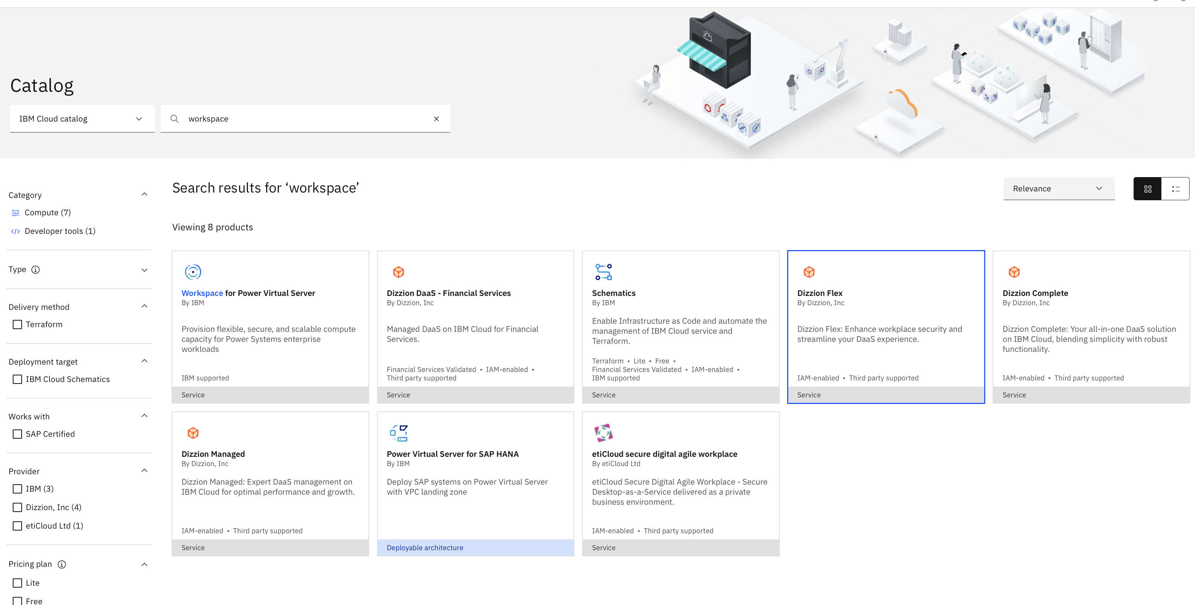The width and height of the screenshot is (1195, 605).
Task: Collapse the Deployment target section
Action: 144,361
